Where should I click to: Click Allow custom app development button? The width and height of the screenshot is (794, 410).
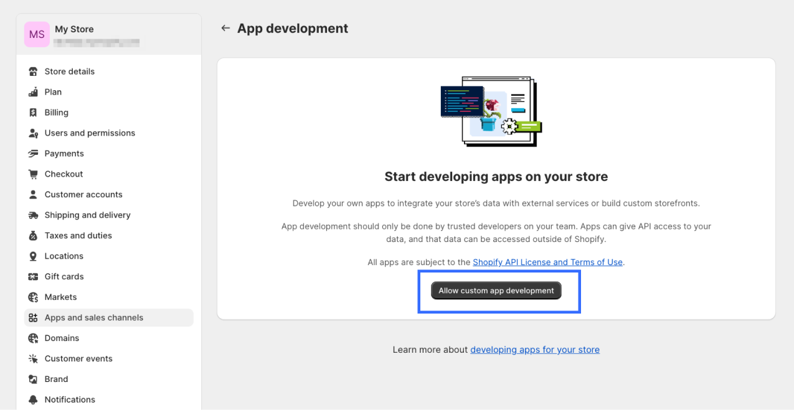tap(496, 291)
